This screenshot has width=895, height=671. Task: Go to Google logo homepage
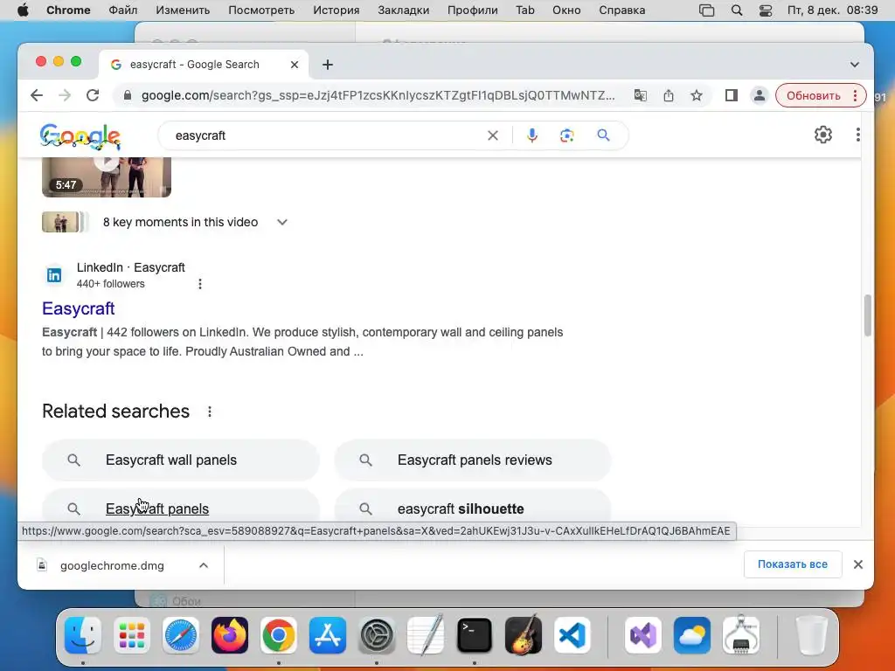point(80,135)
